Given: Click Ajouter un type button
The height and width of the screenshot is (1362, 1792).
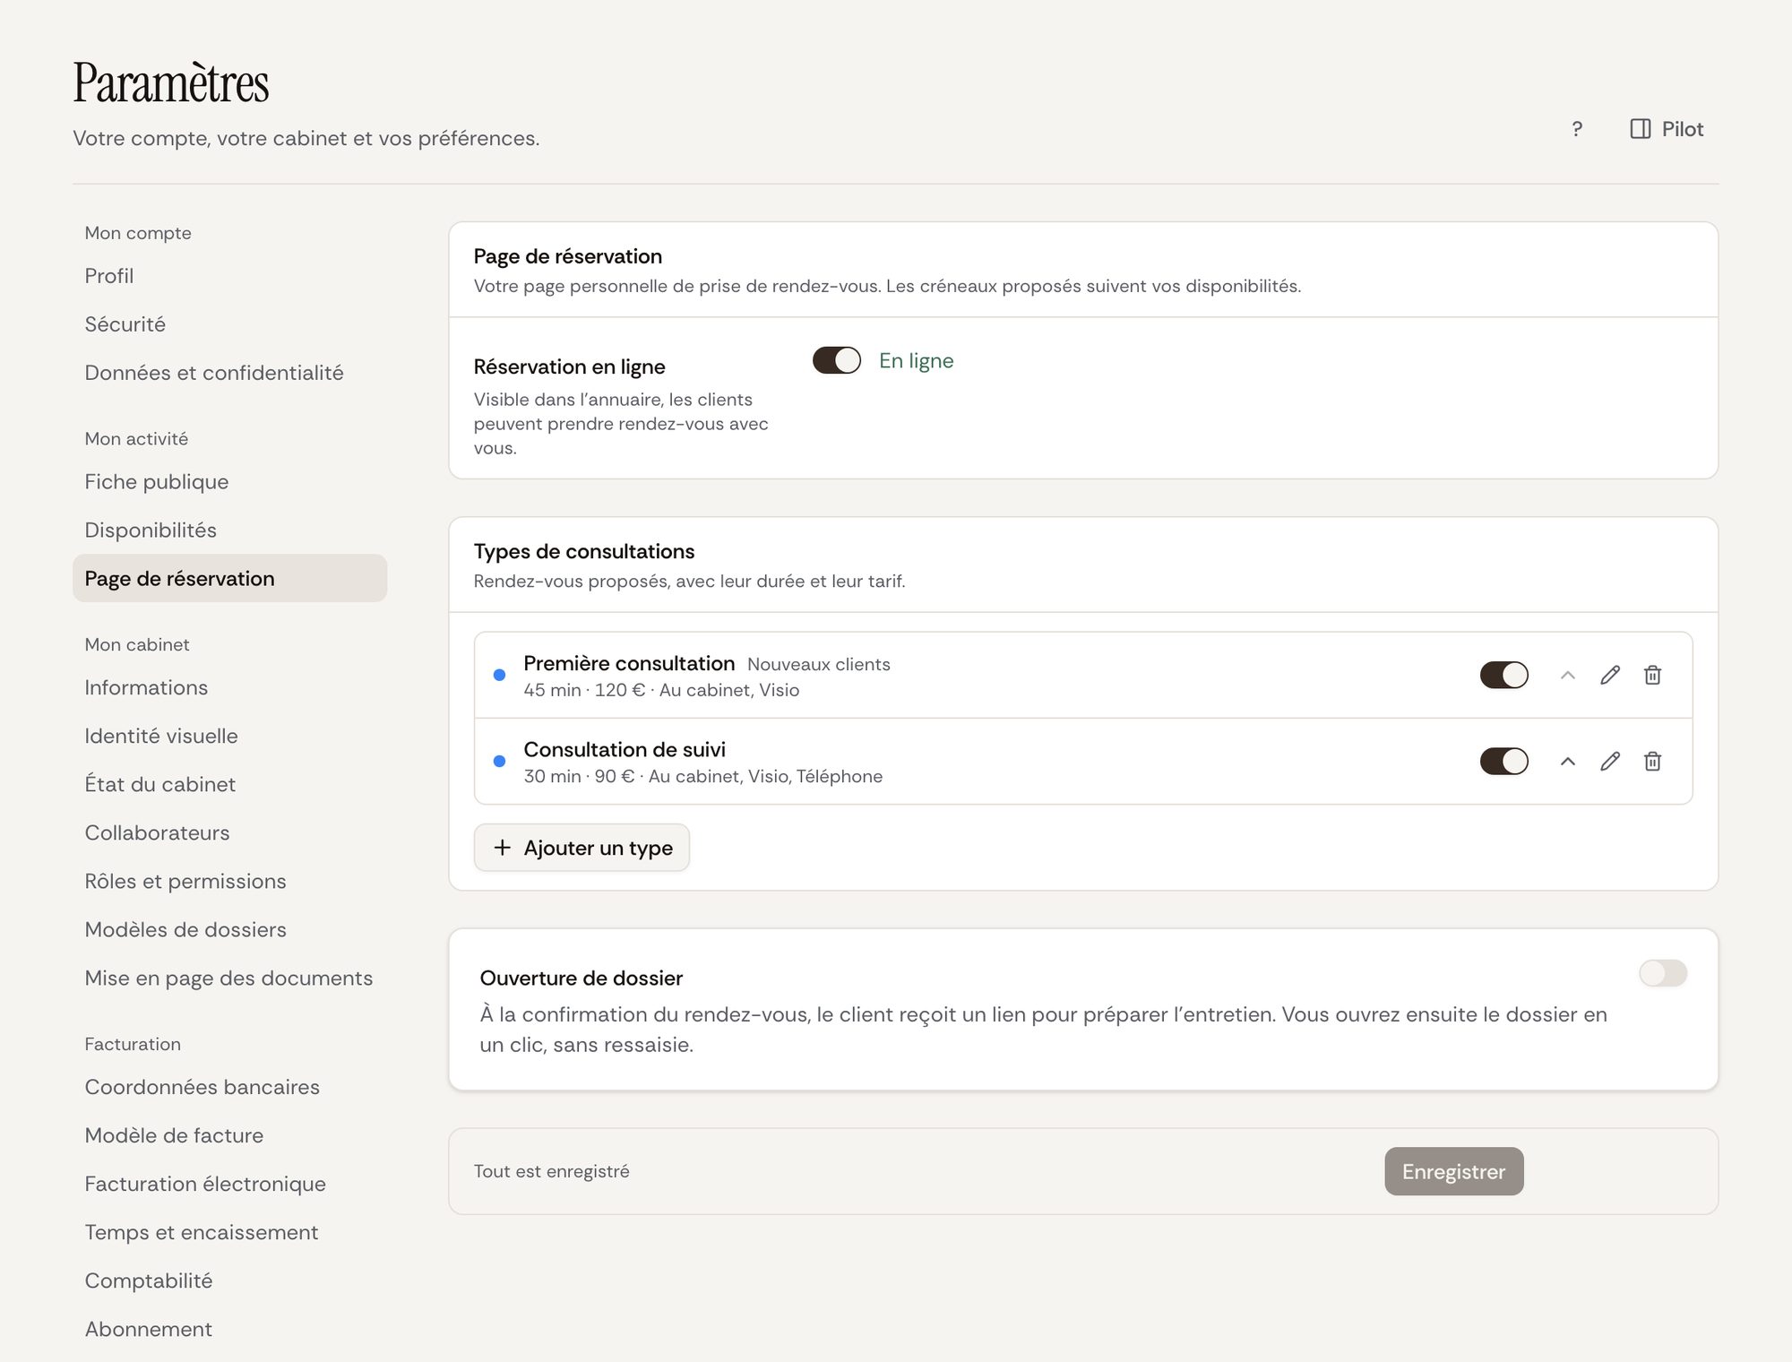Looking at the screenshot, I should [x=582, y=848].
